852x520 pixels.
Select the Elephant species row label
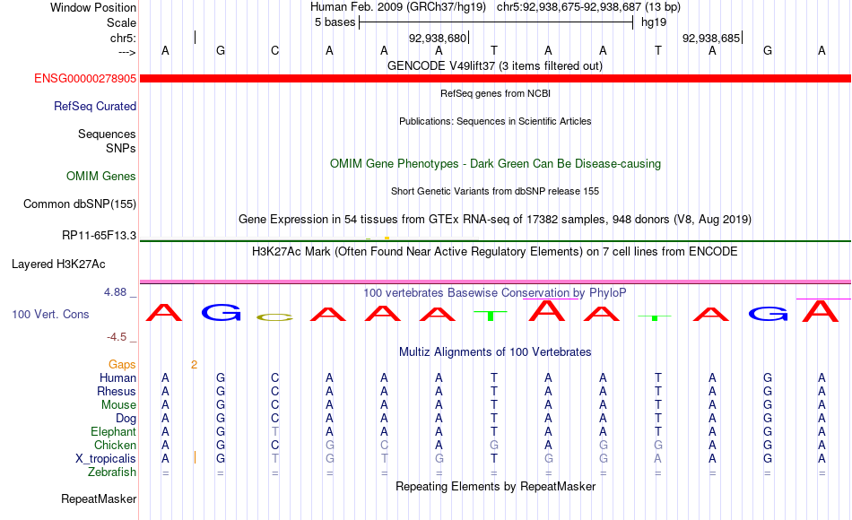[113, 432]
